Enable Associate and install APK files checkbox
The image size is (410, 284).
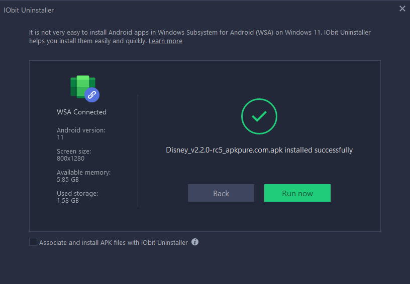33,242
